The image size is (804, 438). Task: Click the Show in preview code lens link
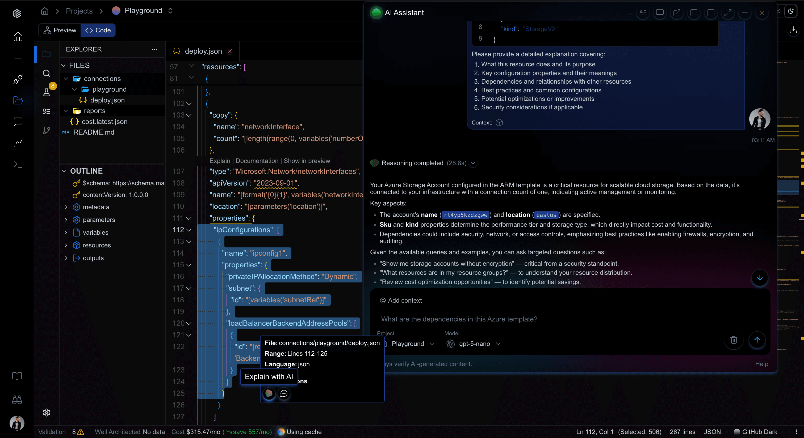[x=307, y=161]
